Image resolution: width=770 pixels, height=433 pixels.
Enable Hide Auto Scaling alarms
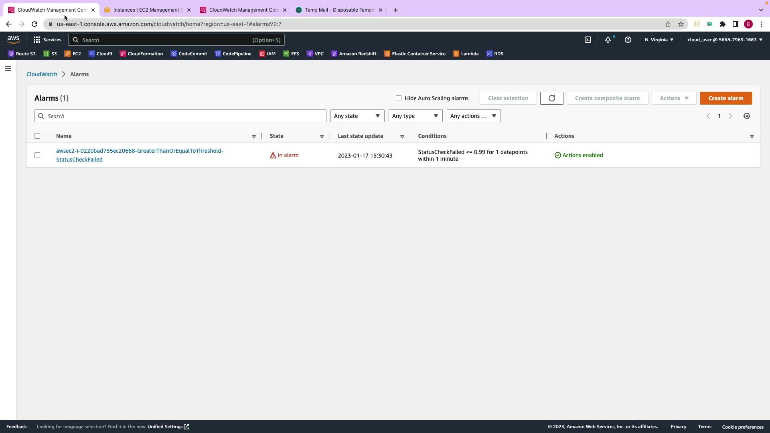coord(398,98)
